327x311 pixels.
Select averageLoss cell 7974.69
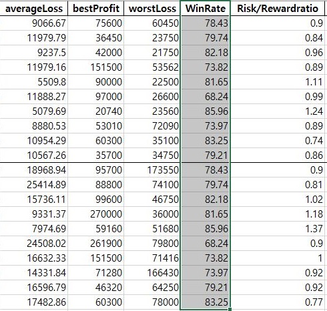pos(34,229)
